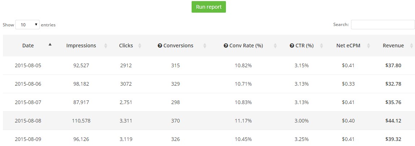Sort by CTR using its arrows icon

321,46
